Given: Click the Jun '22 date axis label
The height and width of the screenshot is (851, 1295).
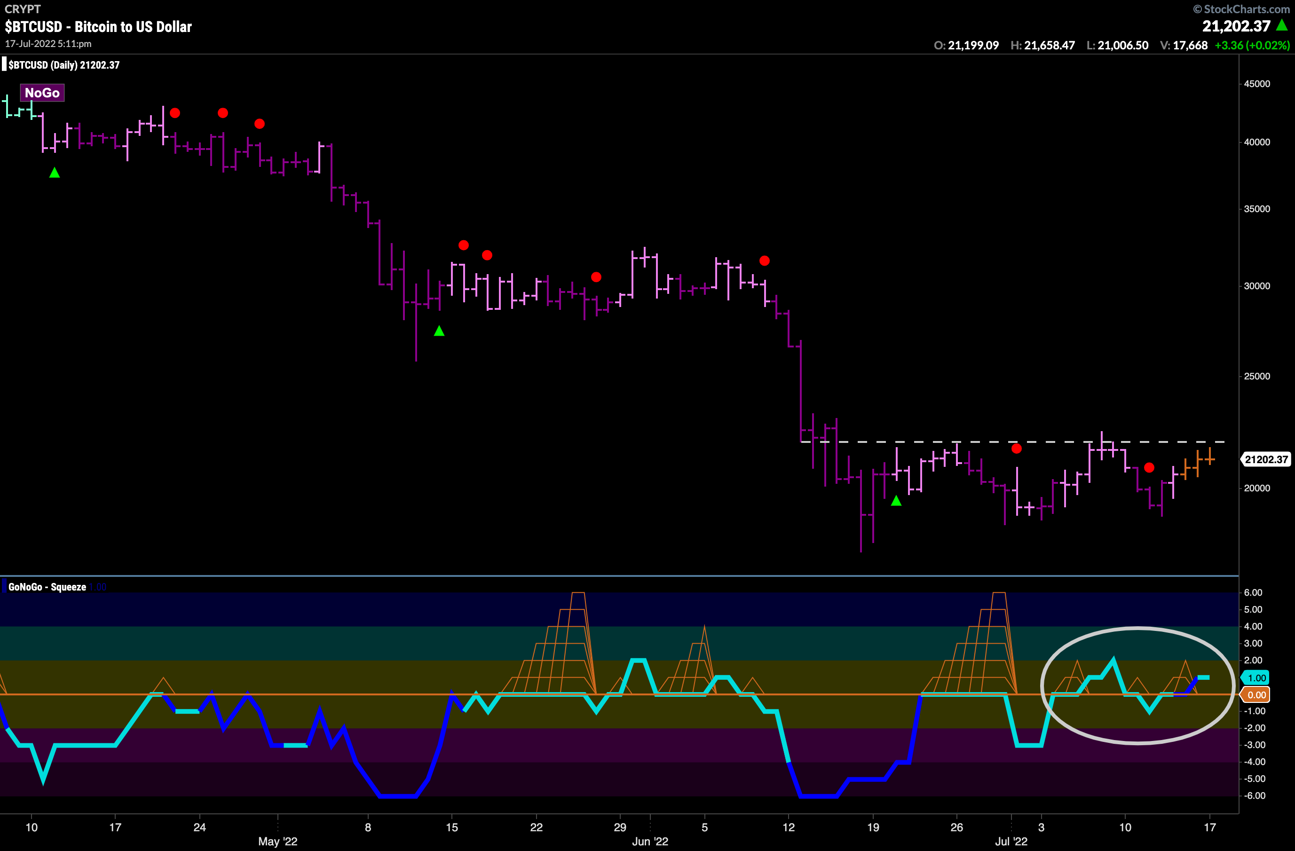Looking at the screenshot, I should coord(650,841).
